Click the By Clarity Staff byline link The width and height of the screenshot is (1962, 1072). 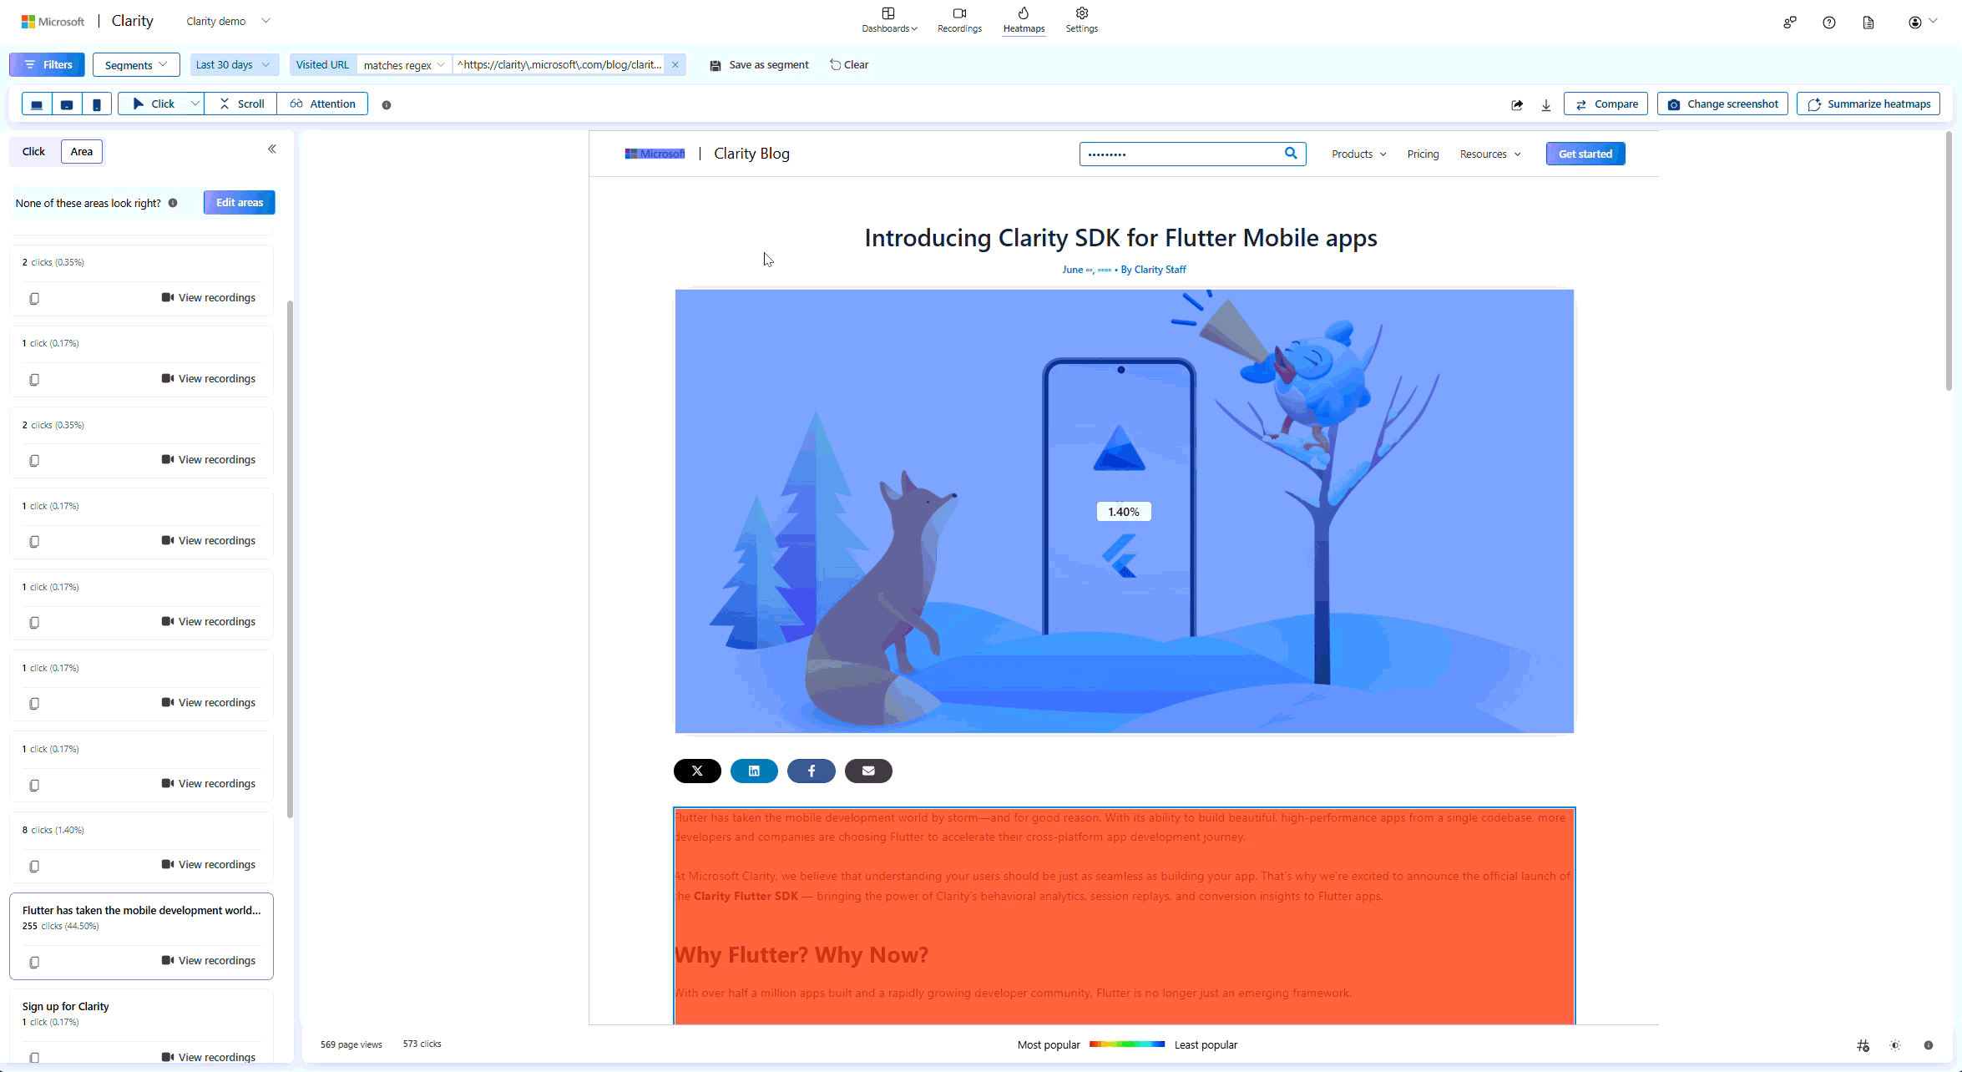(x=1153, y=270)
